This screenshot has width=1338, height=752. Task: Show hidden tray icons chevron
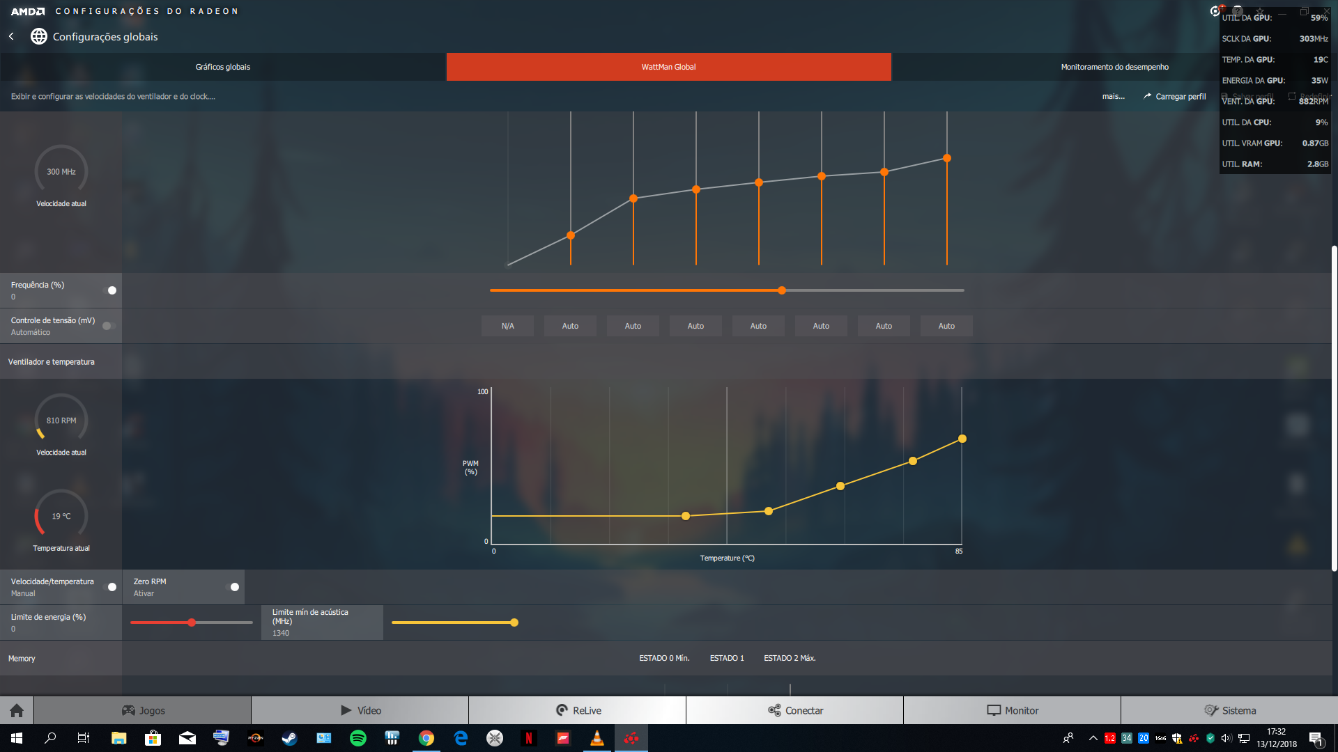pos(1093,738)
